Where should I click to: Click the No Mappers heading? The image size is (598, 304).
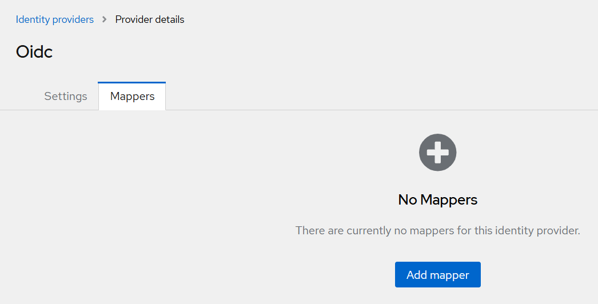pyautogui.click(x=437, y=199)
